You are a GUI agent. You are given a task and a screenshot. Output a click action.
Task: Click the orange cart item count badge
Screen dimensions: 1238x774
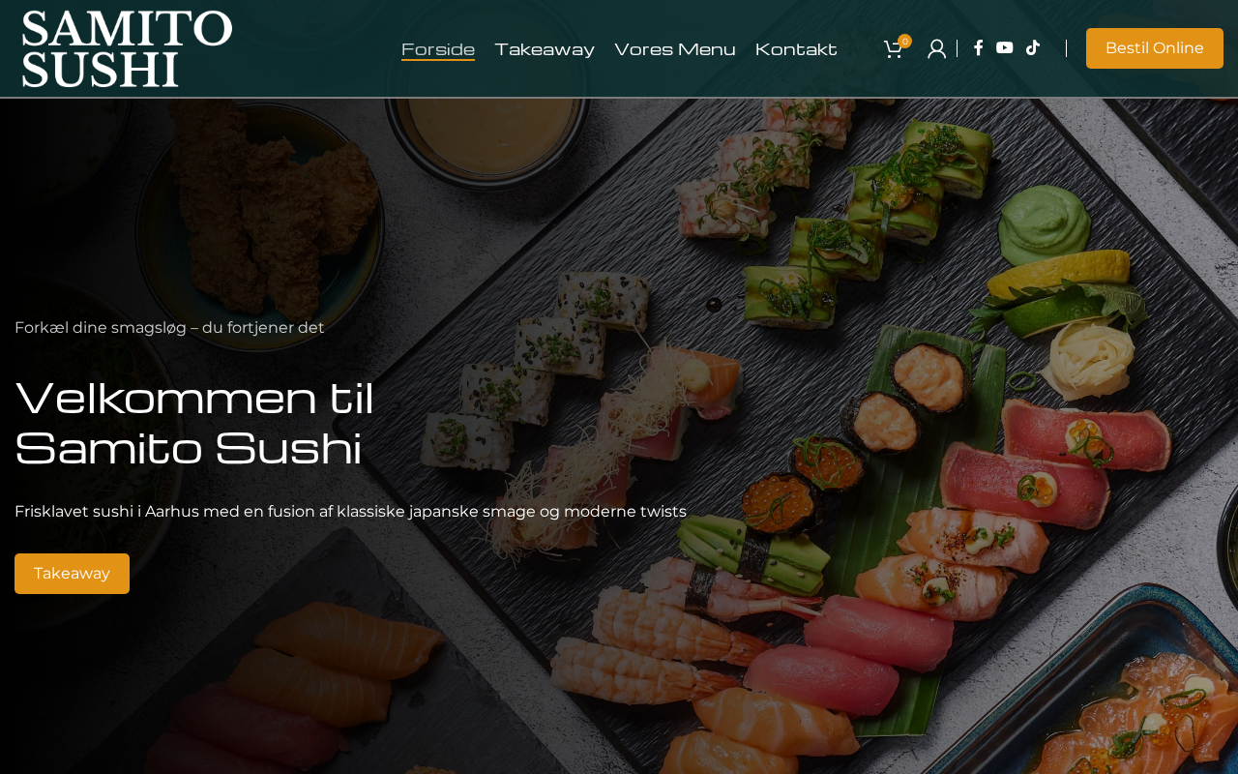click(x=904, y=41)
